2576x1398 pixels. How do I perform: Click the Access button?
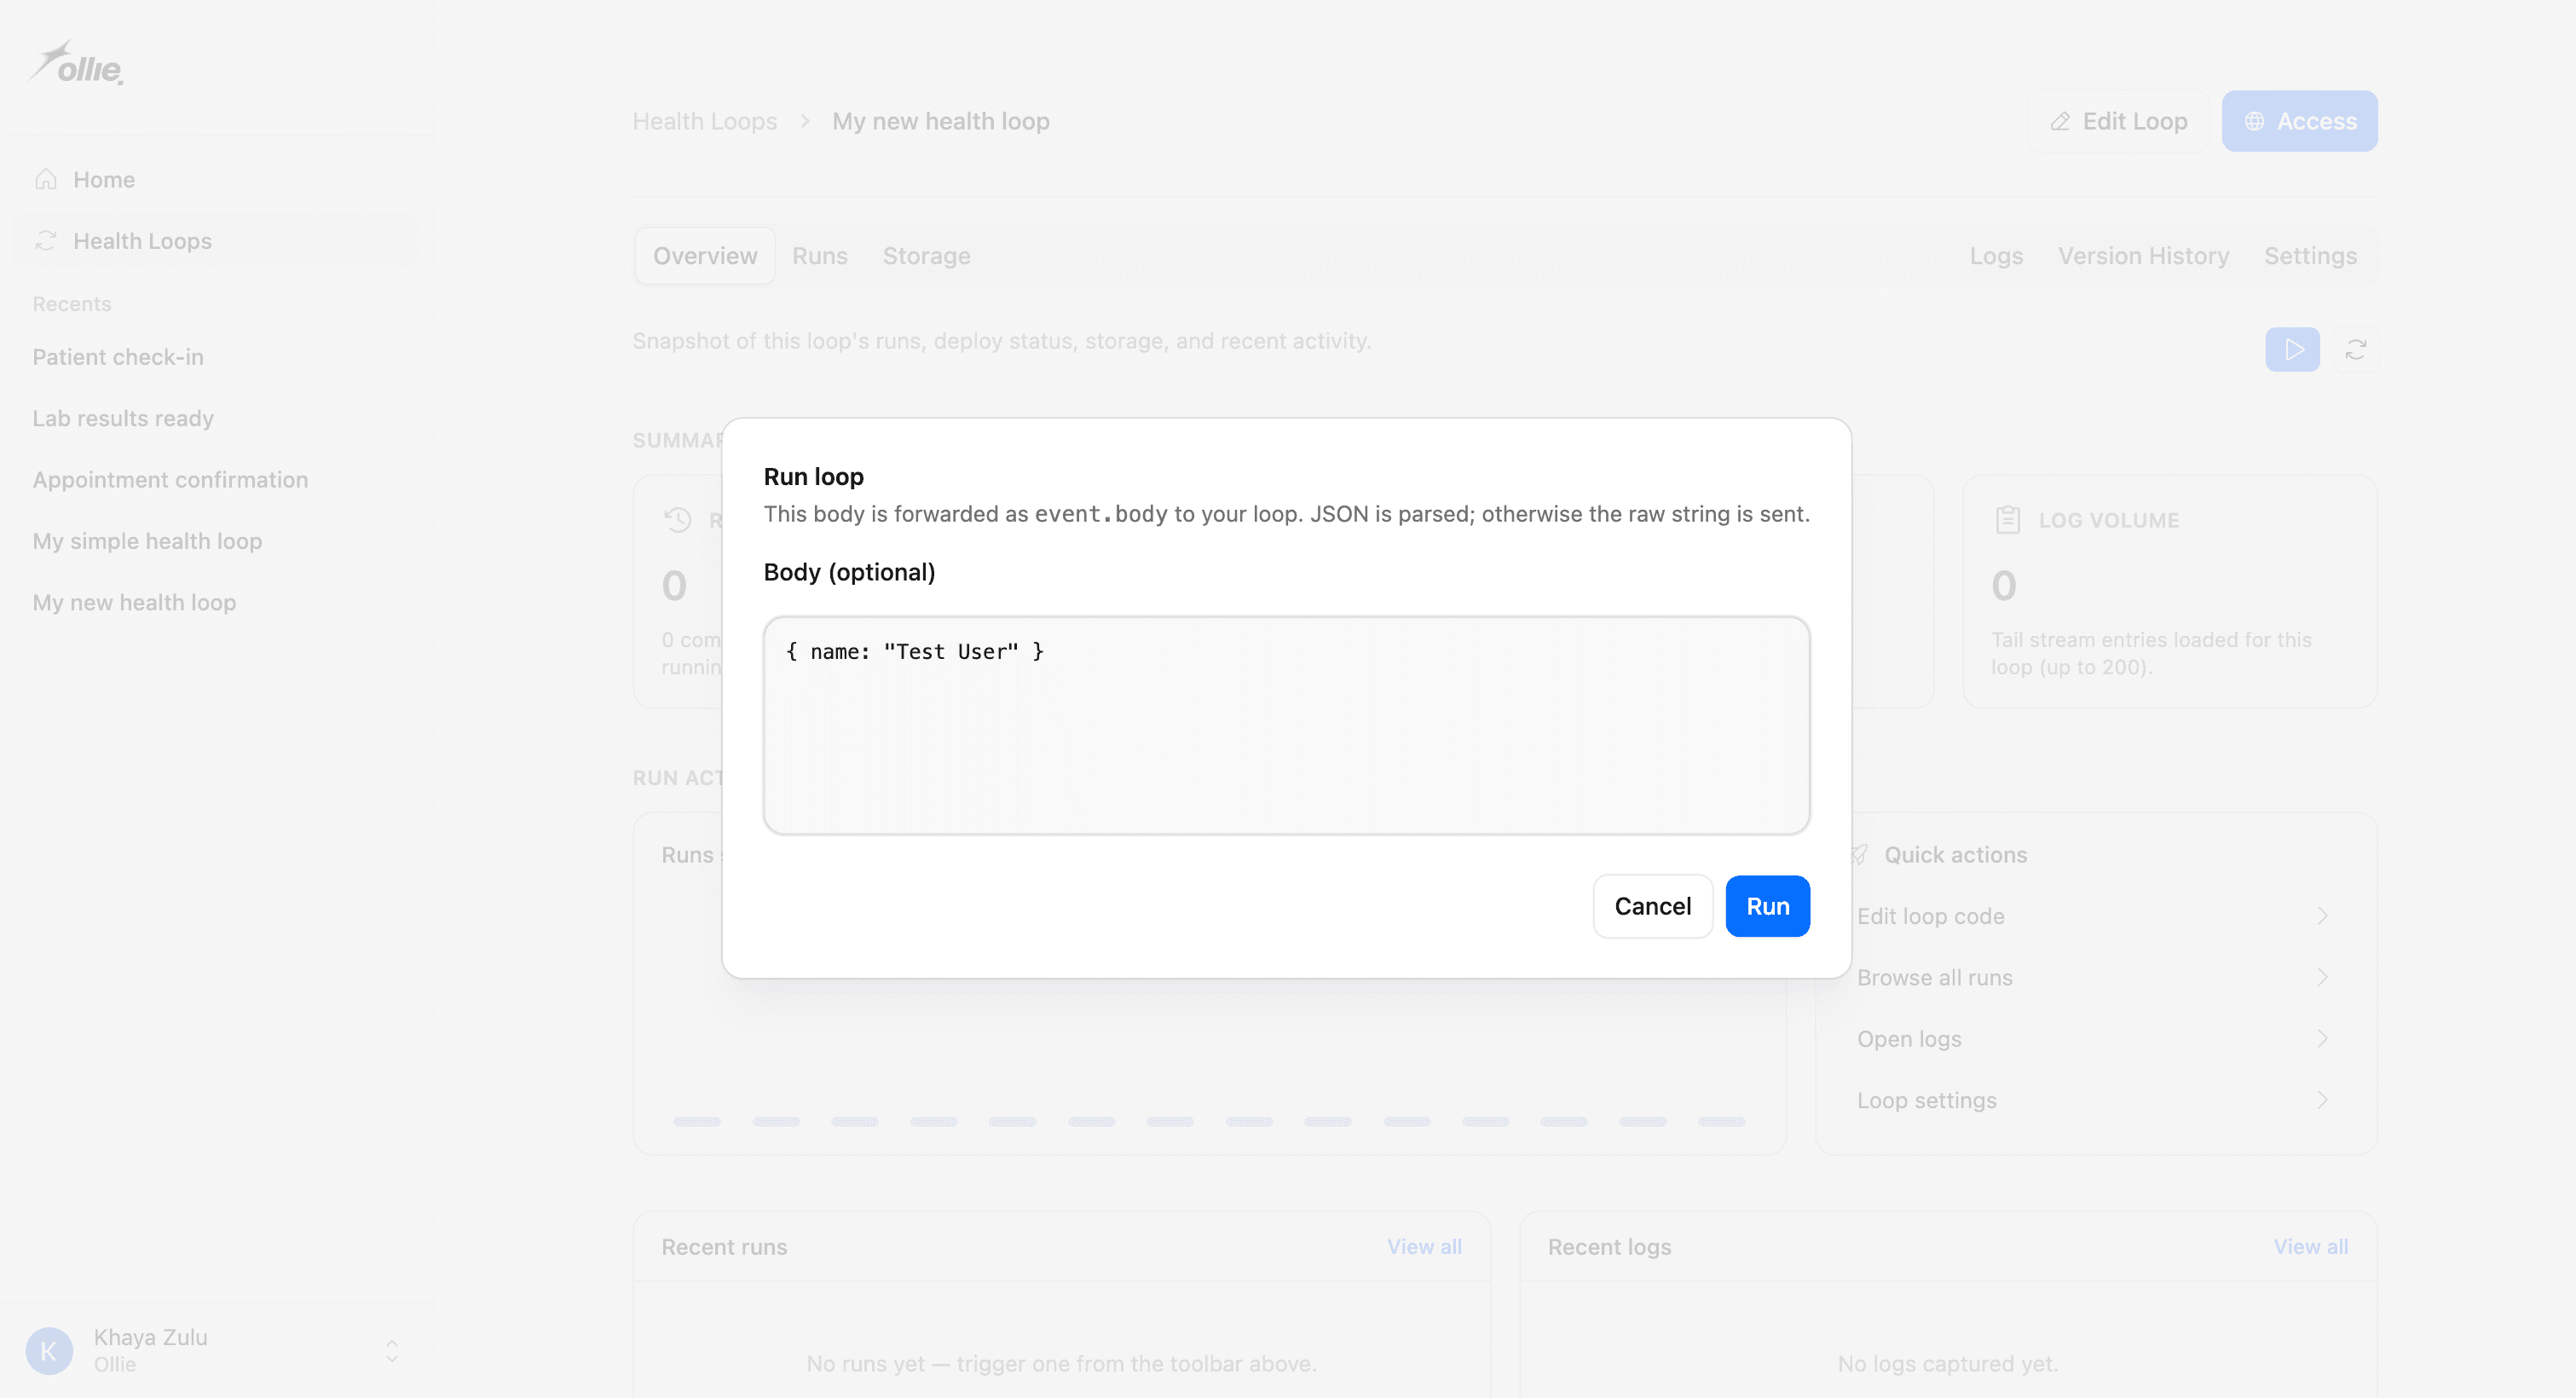pyautogui.click(x=2299, y=121)
